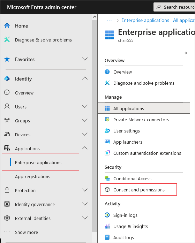Click the Identity diamond icon
The height and width of the screenshot is (243, 195).
(7, 79)
